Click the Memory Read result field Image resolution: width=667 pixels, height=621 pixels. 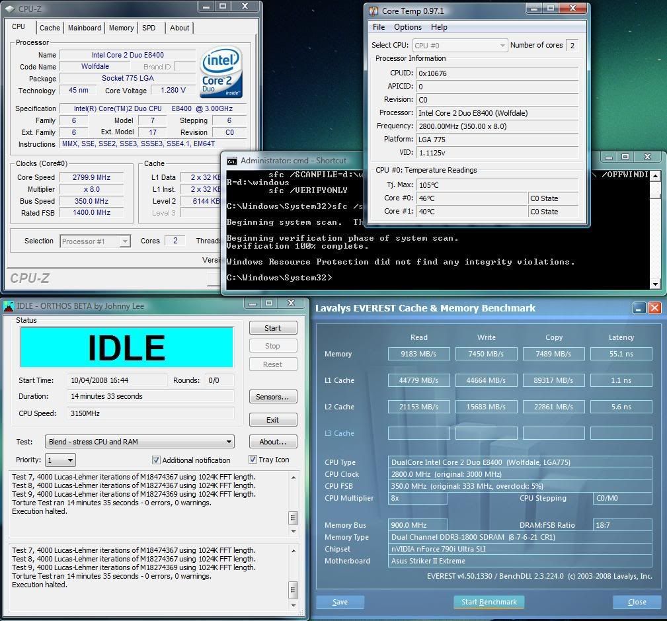[418, 354]
